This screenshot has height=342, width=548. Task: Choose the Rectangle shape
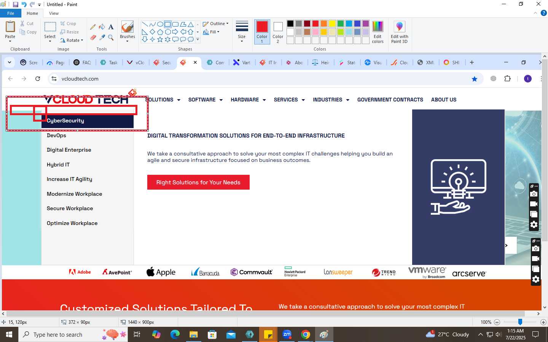click(167, 24)
